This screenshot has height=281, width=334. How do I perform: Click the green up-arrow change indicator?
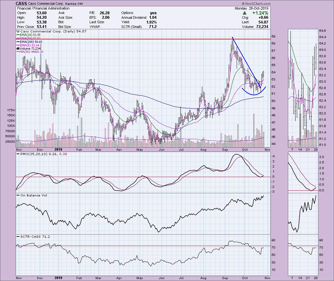click(244, 13)
